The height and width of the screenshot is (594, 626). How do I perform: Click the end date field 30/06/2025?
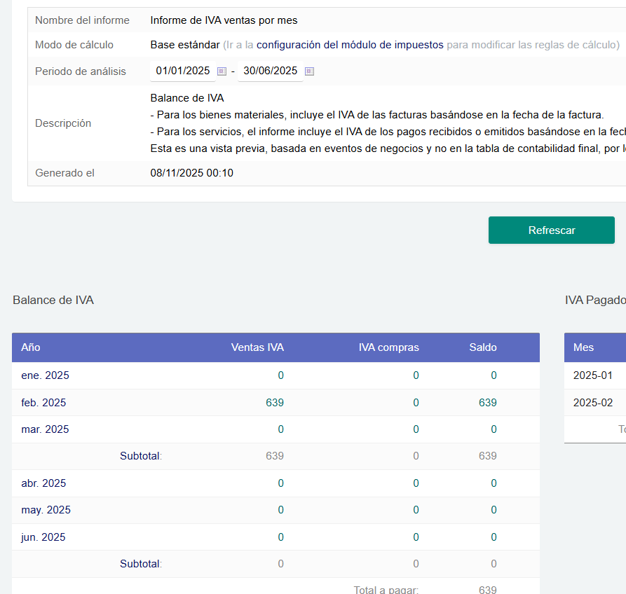[x=270, y=71]
